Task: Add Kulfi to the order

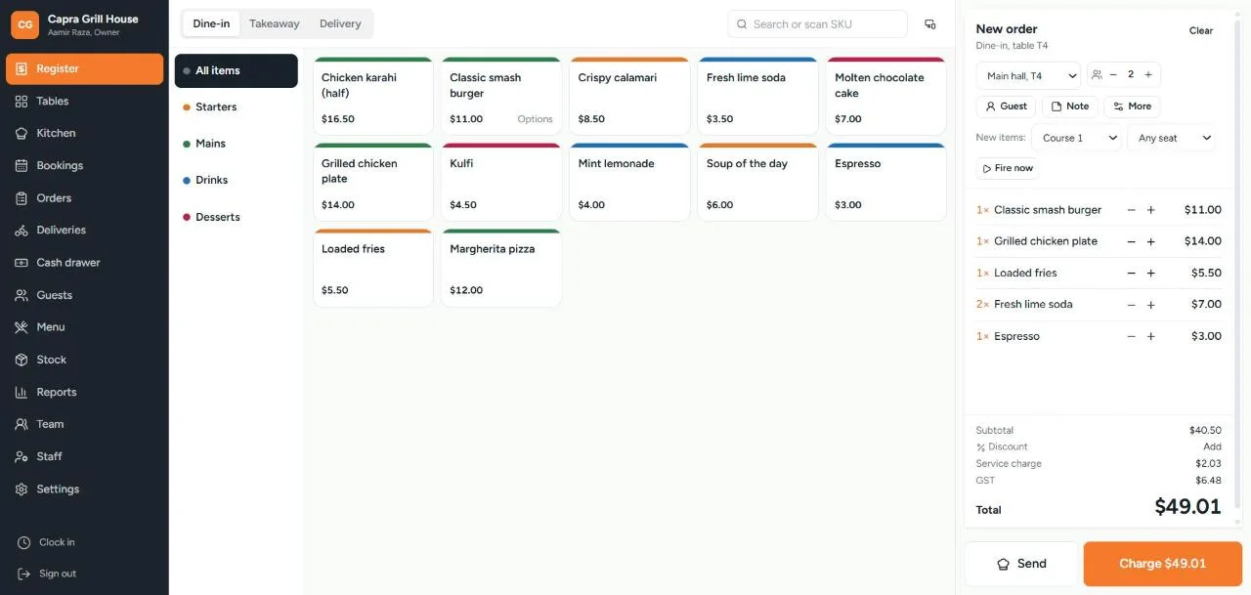Action: coord(501,182)
